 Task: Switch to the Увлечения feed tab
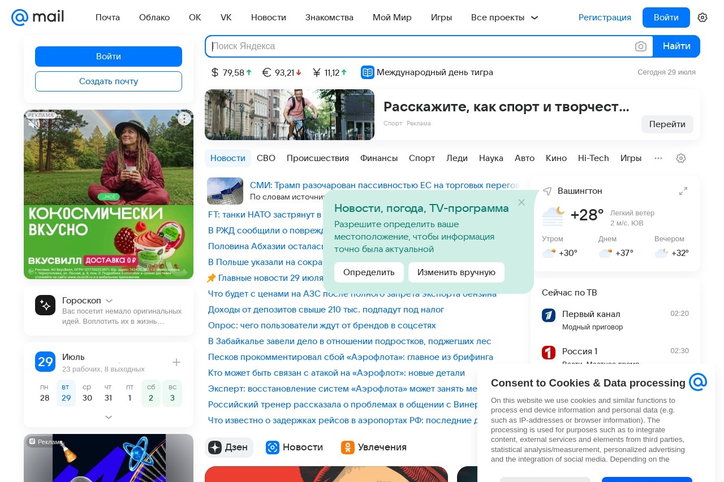pos(374,448)
